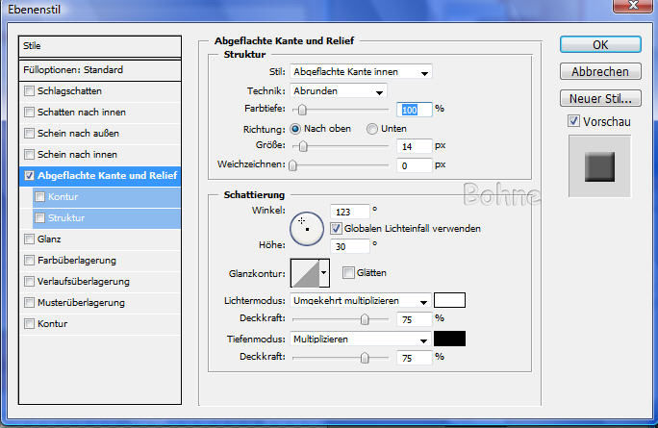Enable the Schlagschatten checkbox

point(29,91)
